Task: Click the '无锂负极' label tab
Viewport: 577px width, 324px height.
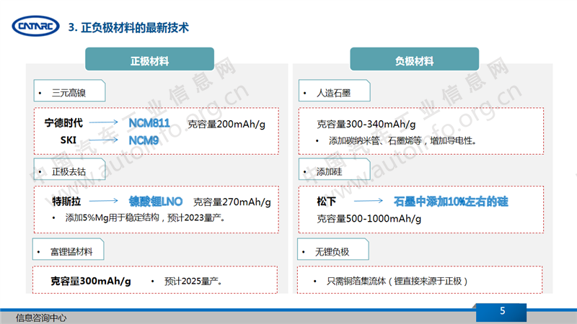Action: point(333,249)
